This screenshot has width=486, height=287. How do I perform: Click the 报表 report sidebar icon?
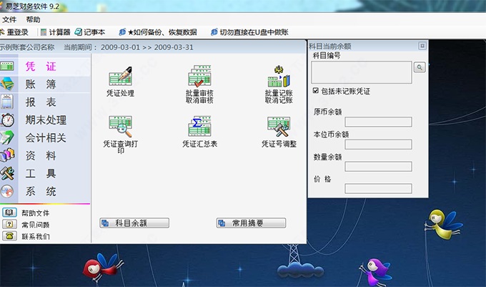pyautogui.click(x=7, y=102)
